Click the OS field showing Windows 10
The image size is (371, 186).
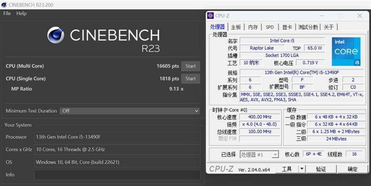tap(117, 162)
